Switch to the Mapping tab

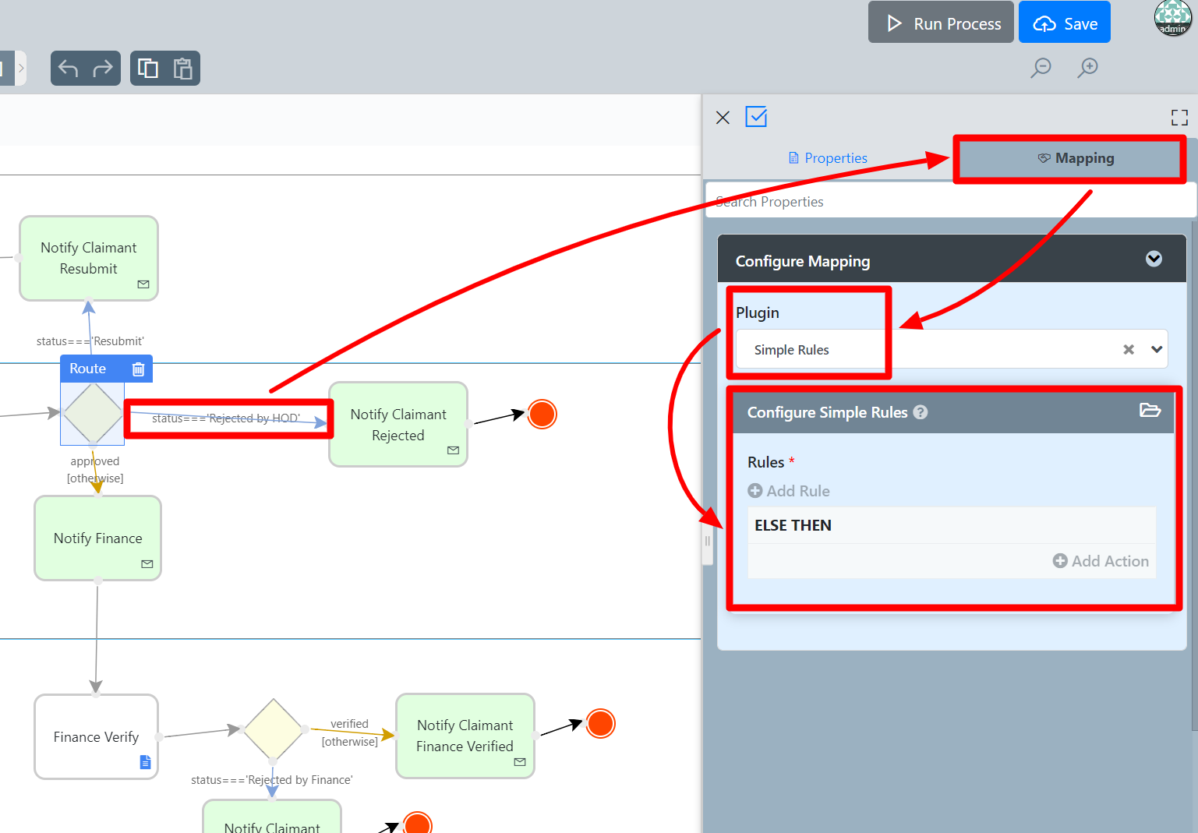click(1076, 158)
